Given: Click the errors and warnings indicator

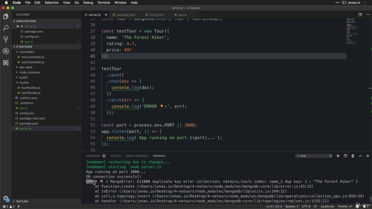Looking at the screenshot, I should pyautogui.click(x=9, y=206).
